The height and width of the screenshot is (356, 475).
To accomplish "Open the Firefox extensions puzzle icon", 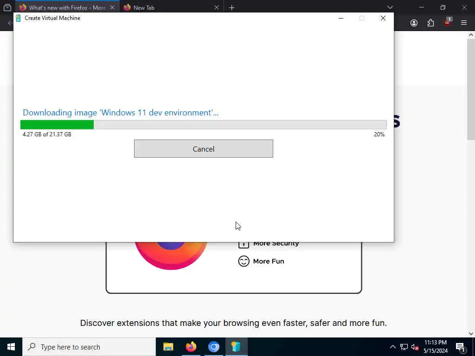I will (x=430, y=23).
